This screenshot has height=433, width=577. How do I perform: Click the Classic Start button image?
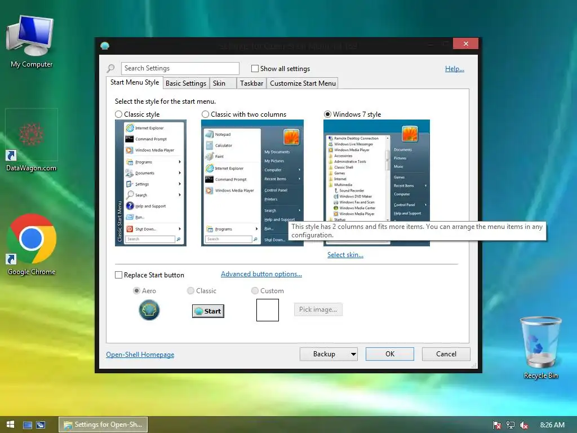click(208, 311)
